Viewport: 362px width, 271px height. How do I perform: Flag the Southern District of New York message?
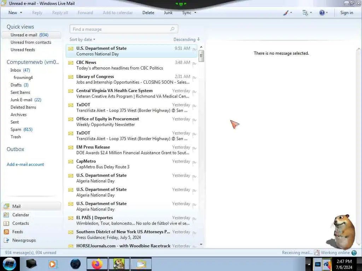click(194, 233)
